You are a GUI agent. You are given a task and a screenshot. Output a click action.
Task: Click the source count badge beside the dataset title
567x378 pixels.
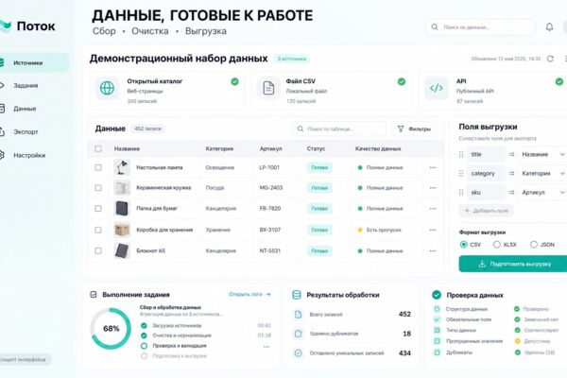click(291, 59)
